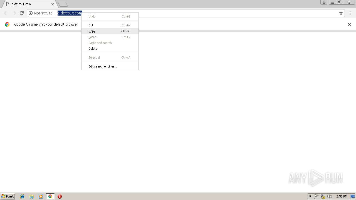Viewport: 356px width, 200px height.
Task: Close the e.dtscout.com tab
Action: click(53, 4)
